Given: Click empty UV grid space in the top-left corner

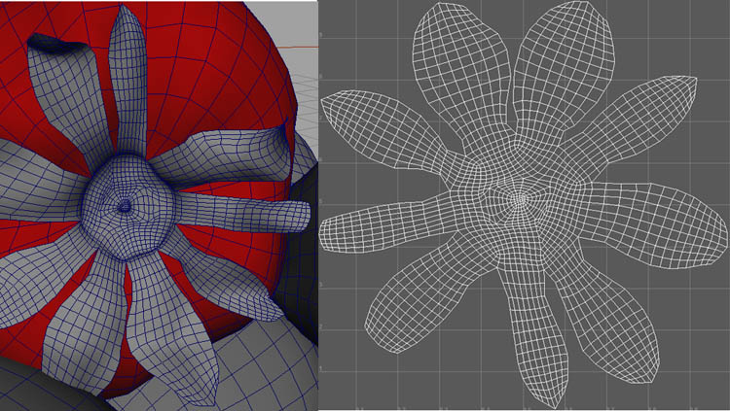Looking at the screenshot, I should [350, 29].
